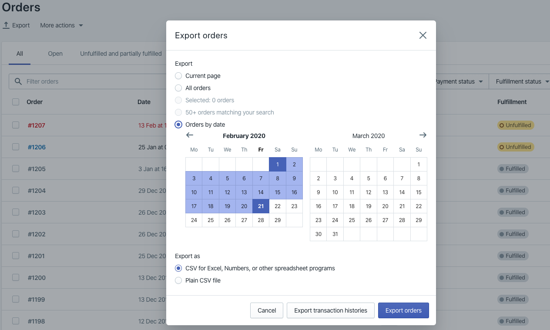Image resolution: width=550 pixels, height=330 pixels.
Task: Open the order #1206 link
Action: (36, 147)
